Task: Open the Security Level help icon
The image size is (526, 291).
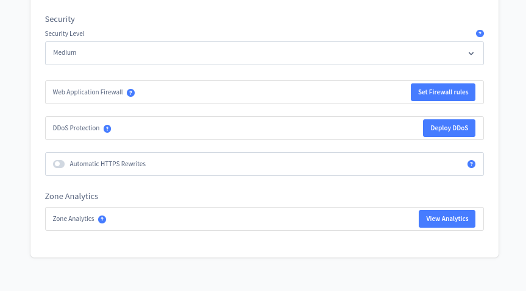Action: [480, 33]
